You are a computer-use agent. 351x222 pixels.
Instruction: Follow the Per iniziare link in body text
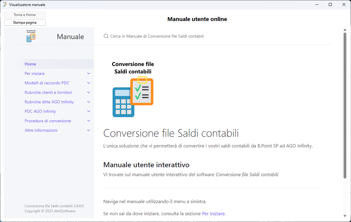point(213,214)
